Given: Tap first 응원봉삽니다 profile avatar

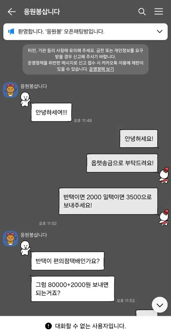Looking at the screenshot, I should (10, 90).
